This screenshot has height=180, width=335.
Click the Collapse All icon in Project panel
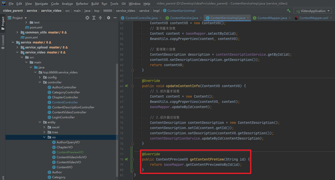[x=100, y=18]
